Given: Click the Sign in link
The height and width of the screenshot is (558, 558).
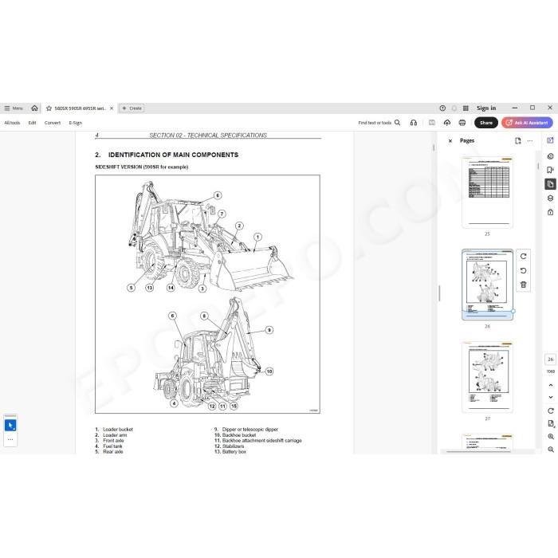Looking at the screenshot, I should 486,108.
